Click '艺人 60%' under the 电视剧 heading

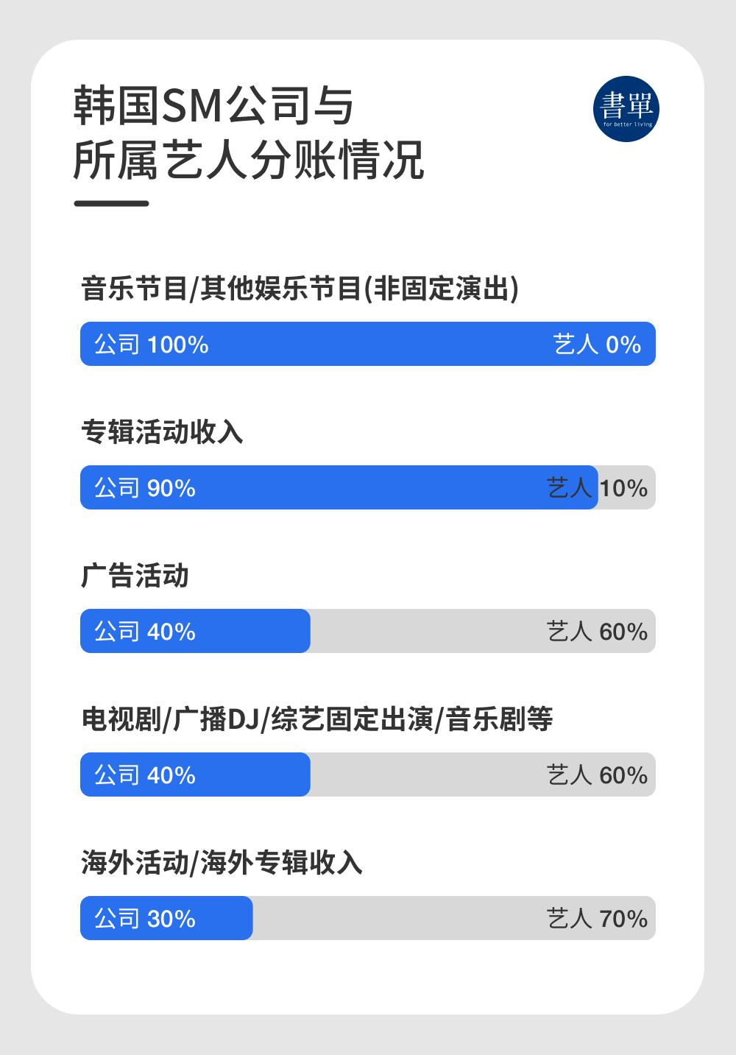597,775
